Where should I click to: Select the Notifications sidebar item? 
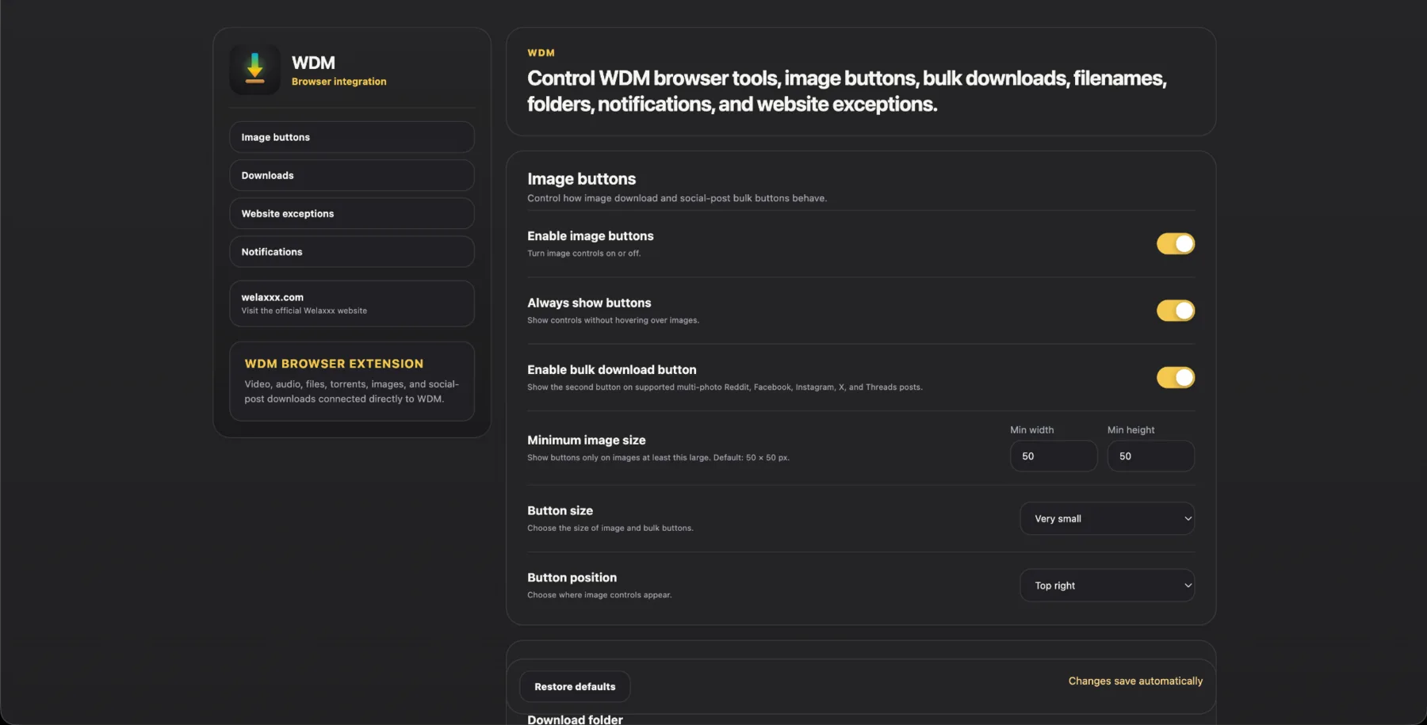(x=352, y=251)
